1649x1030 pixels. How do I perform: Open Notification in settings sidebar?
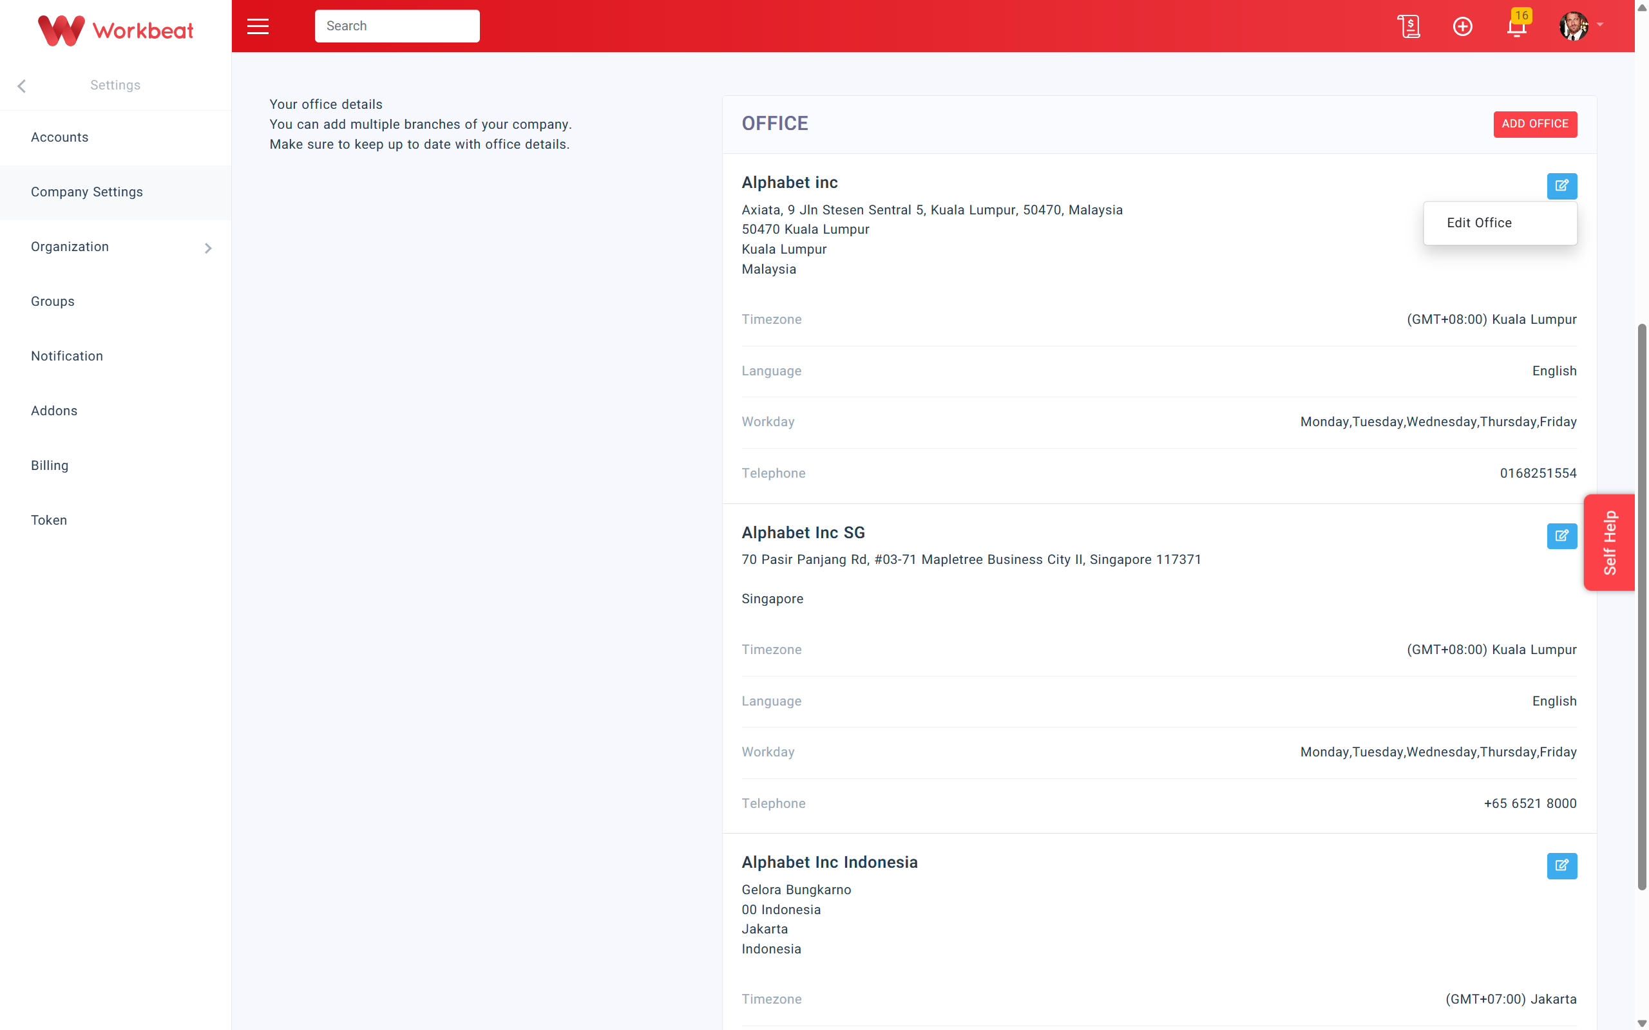coord(116,356)
